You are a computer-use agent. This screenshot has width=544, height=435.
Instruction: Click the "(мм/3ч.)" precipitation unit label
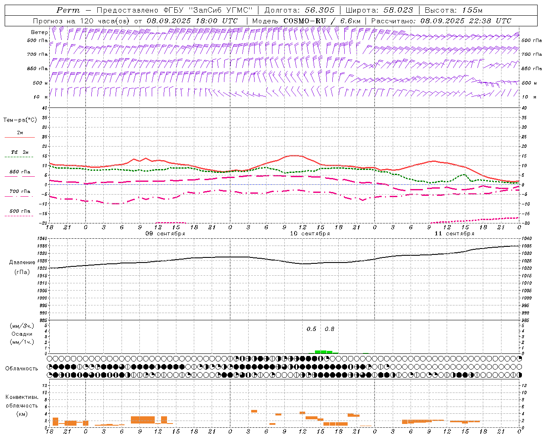(22, 326)
